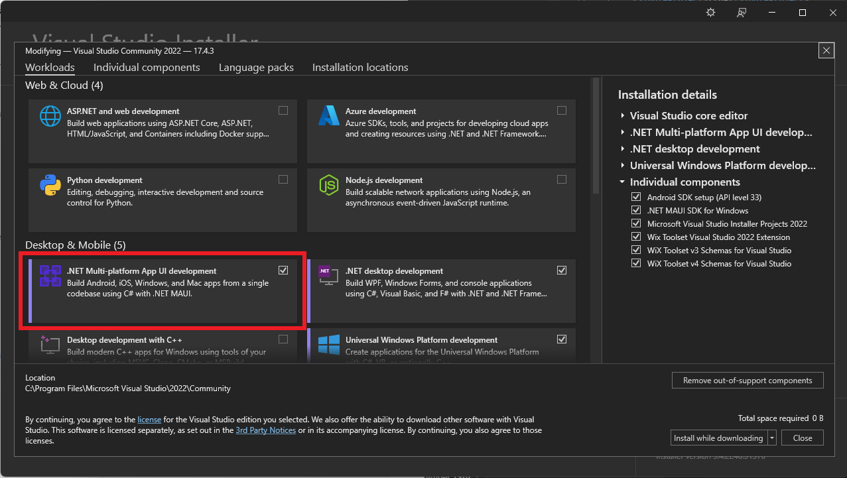The image size is (847, 478).
Task: Collapse the Individual components details section
Action: click(x=623, y=182)
